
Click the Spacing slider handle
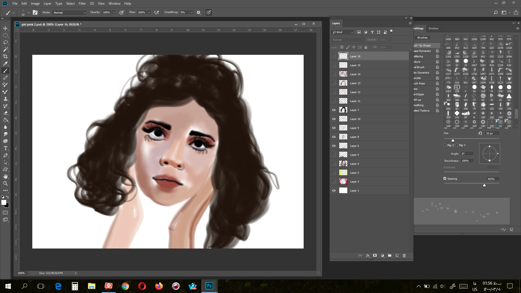click(484, 185)
